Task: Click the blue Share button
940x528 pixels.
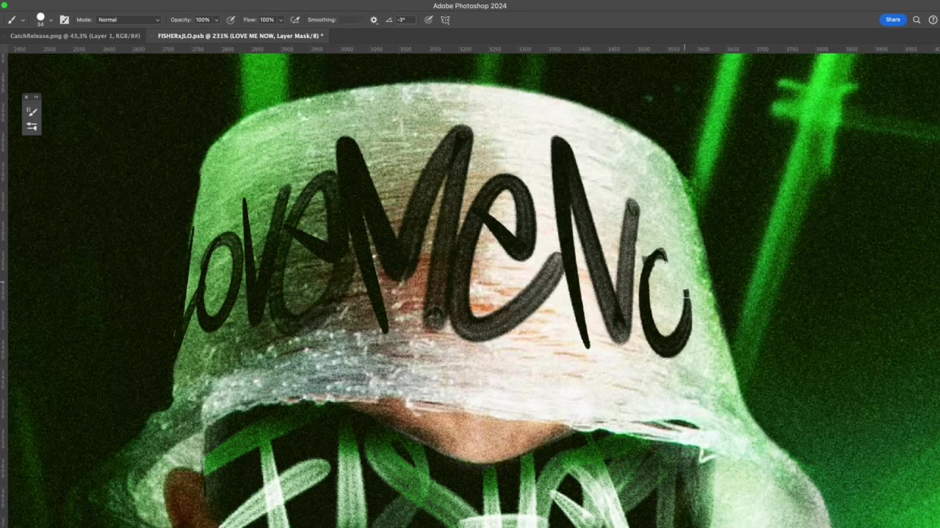Action: (x=892, y=20)
